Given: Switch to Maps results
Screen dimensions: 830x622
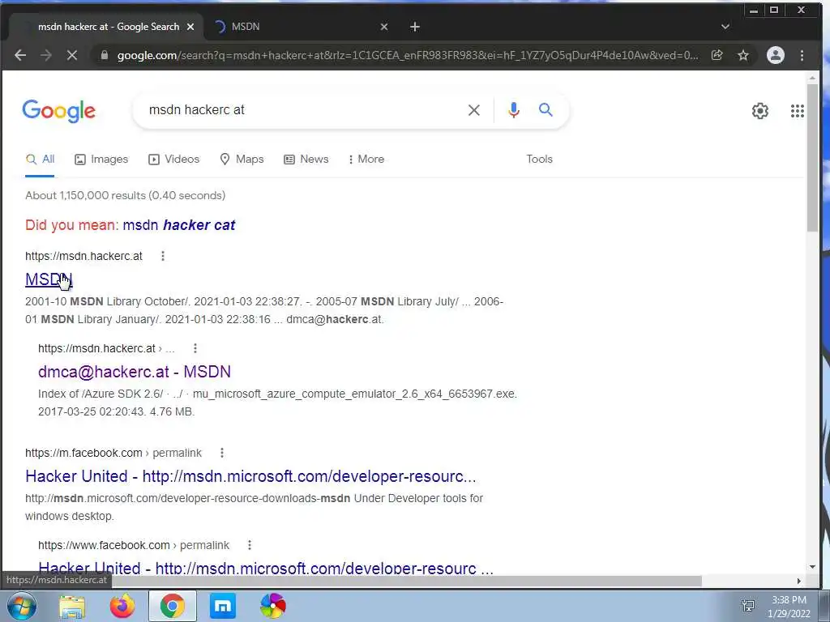Looking at the screenshot, I should [x=242, y=160].
